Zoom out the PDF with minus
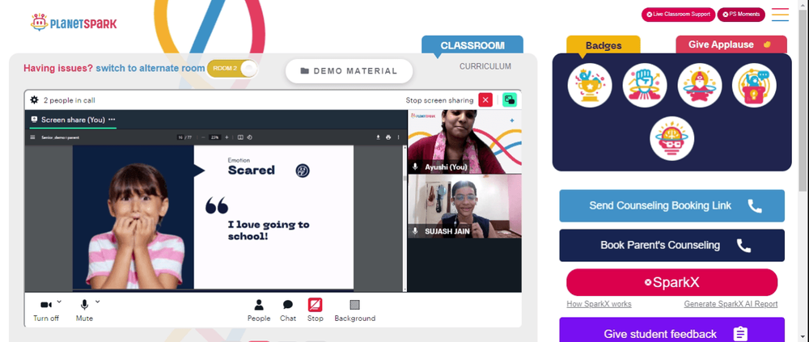 coord(203,137)
